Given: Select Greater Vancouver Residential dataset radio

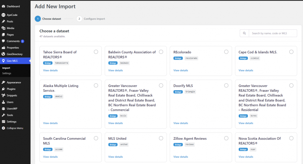Looking at the screenshot, I should coord(292,86).
